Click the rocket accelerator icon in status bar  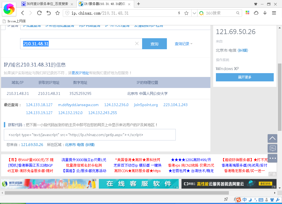pyautogui.click(x=226, y=199)
